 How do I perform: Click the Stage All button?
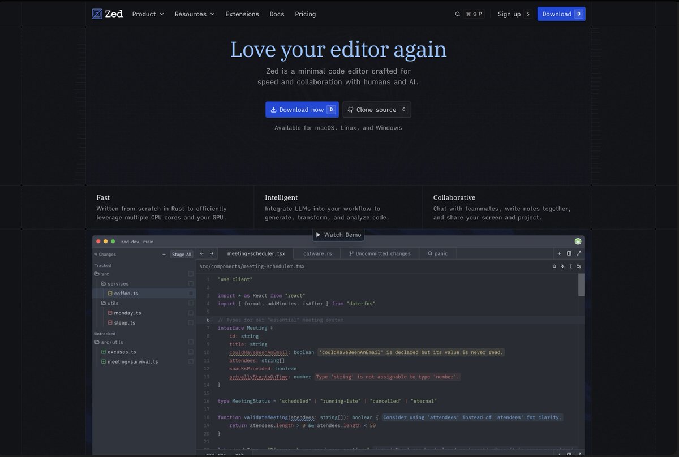182,255
